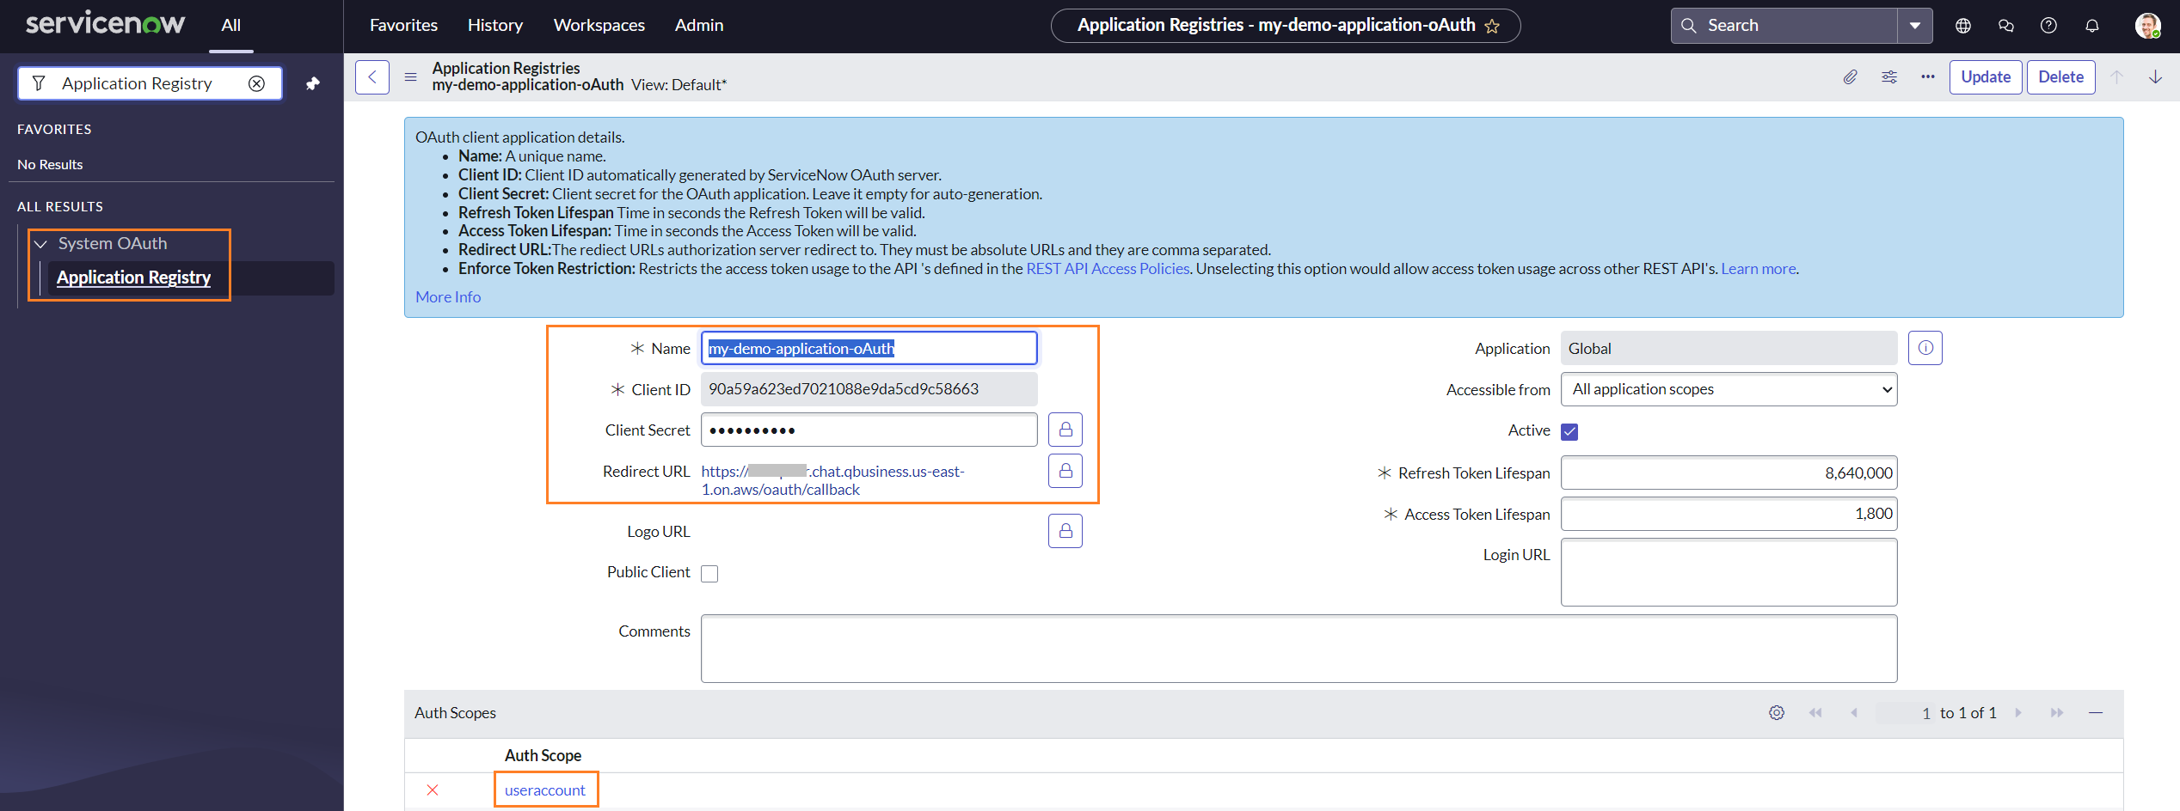
Task: Collapse the System OAuth section
Action: click(x=40, y=243)
